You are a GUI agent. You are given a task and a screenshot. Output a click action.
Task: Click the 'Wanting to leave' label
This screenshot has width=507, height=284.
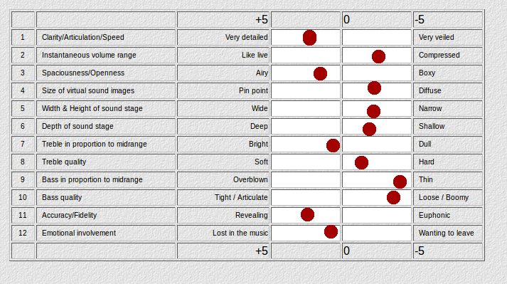tap(447, 233)
